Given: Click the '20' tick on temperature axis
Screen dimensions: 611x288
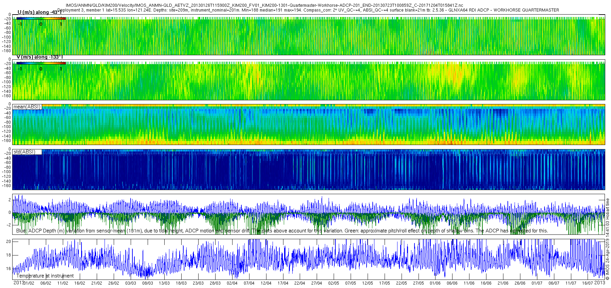Looking at the screenshot, I should click(x=9, y=242).
